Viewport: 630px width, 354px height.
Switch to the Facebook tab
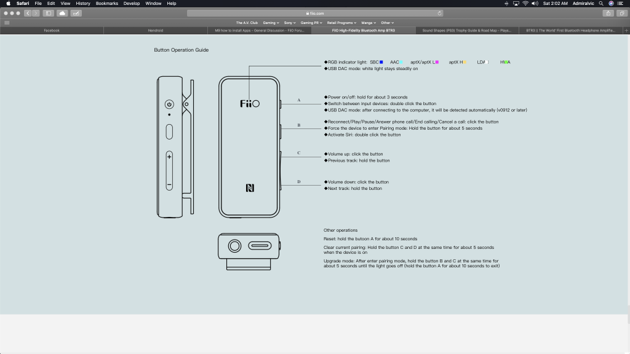(x=52, y=31)
